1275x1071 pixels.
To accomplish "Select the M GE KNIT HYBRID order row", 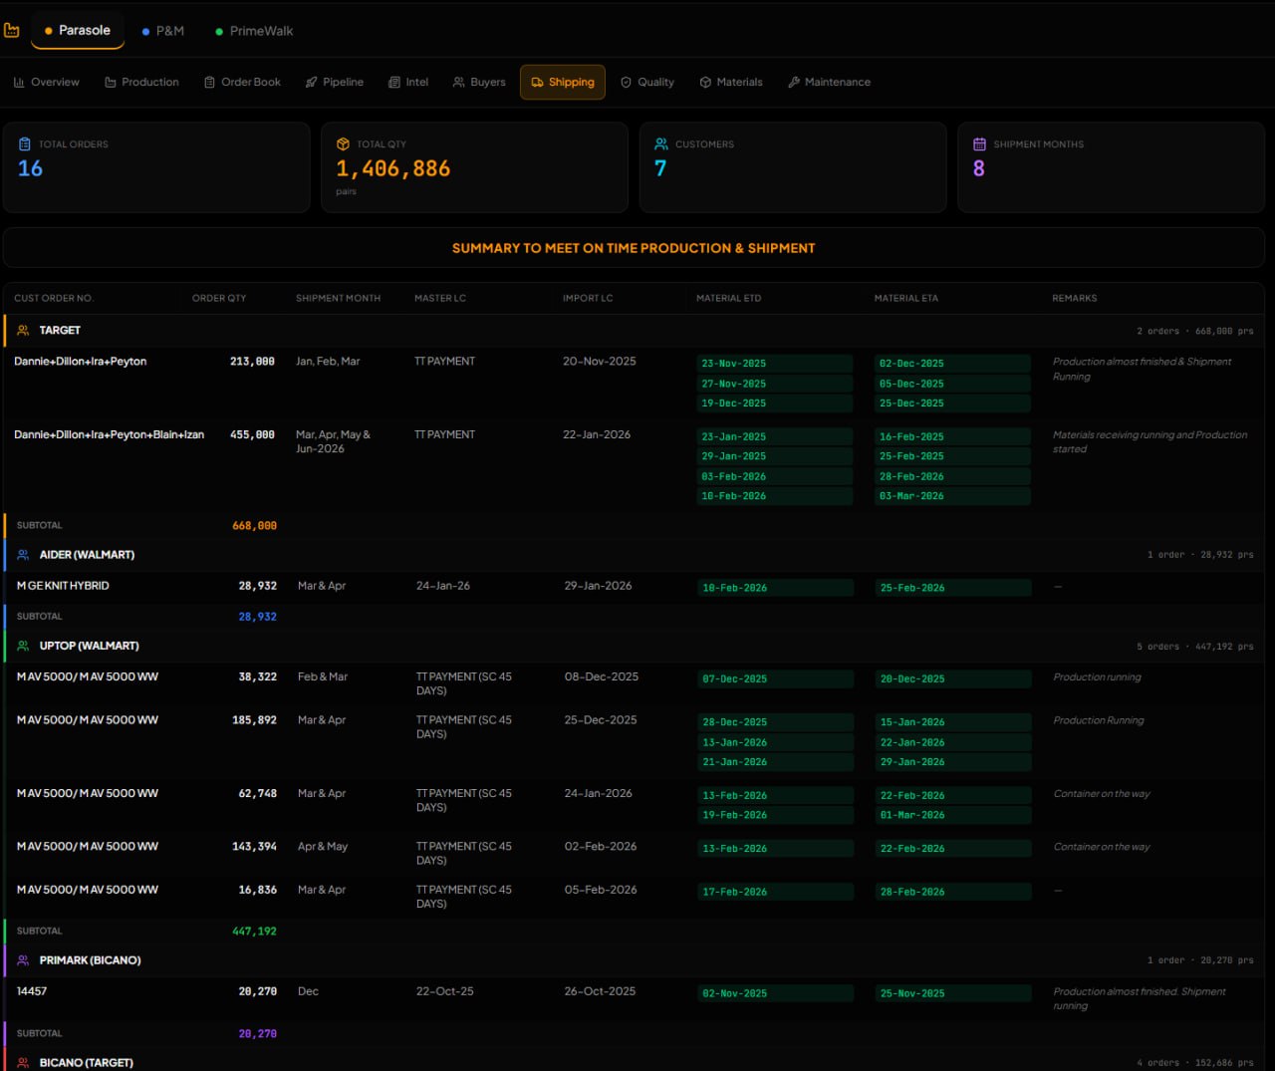I will click(63, 586).
